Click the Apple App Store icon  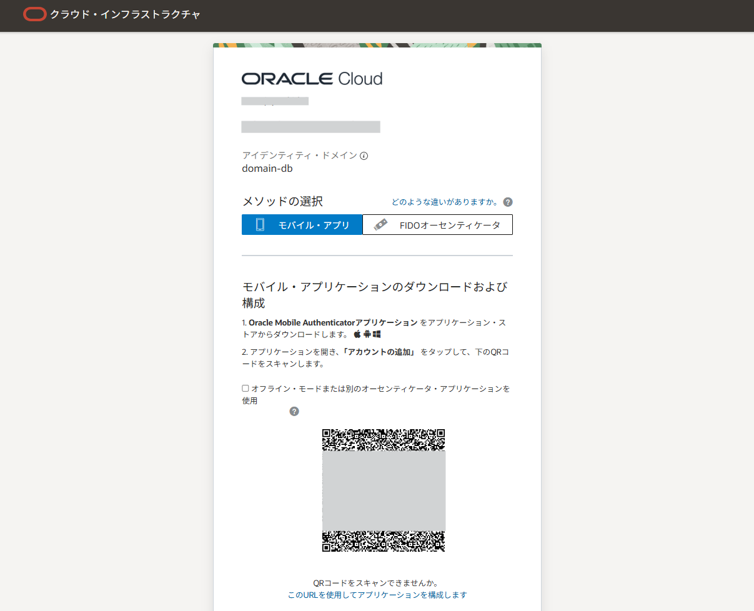(x=357, y=334)
